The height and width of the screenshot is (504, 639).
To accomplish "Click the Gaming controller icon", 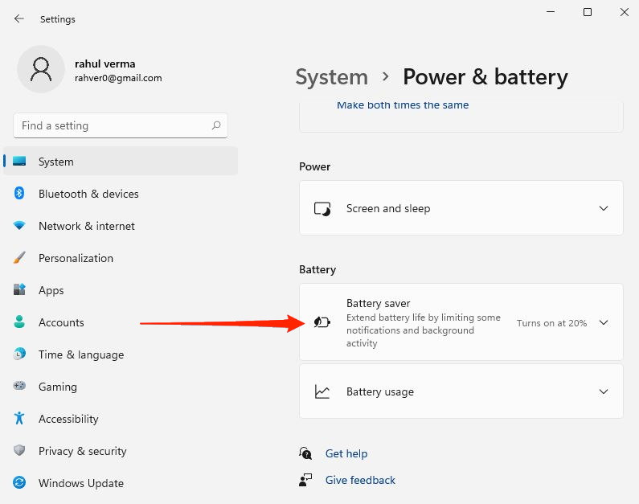I will click(19, 387).
